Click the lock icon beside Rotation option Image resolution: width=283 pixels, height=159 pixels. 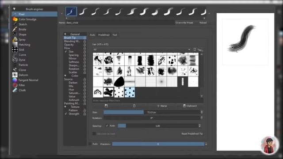coord(84,69)
